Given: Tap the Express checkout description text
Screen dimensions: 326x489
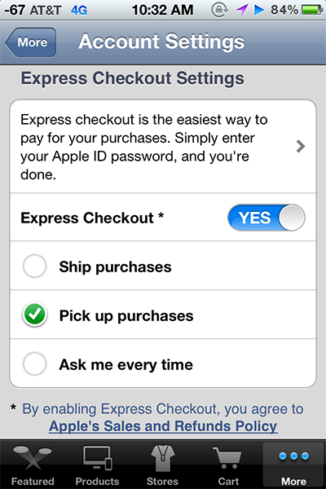Looking at the screenshot, I should [143, 147].
